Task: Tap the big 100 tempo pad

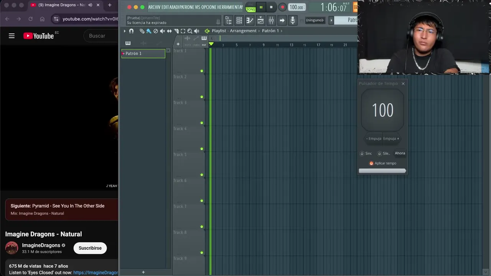Action: pos(382,110)
